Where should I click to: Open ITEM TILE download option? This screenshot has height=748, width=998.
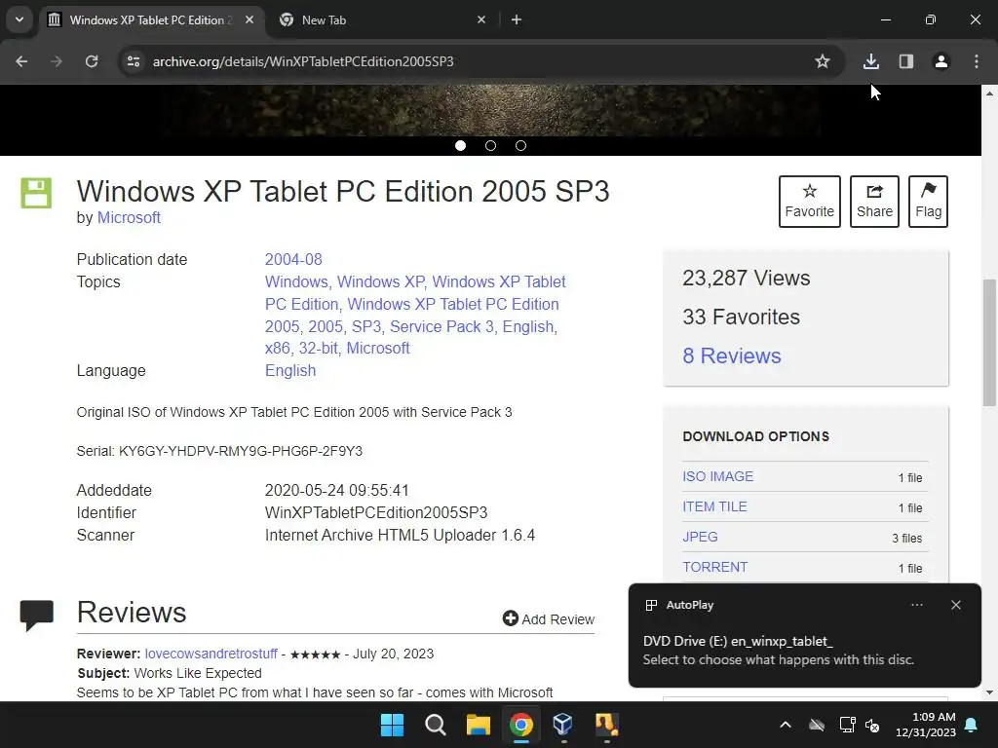click(714, 506)
